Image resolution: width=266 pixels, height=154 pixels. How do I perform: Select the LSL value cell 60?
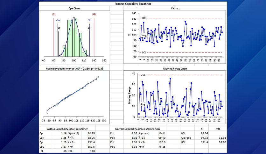(60, 151)
